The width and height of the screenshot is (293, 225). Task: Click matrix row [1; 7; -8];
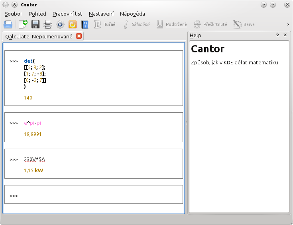35,74
